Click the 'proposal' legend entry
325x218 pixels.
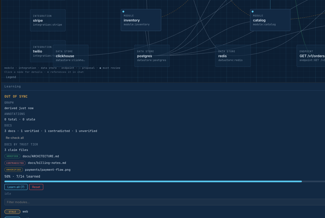(87, 68)
